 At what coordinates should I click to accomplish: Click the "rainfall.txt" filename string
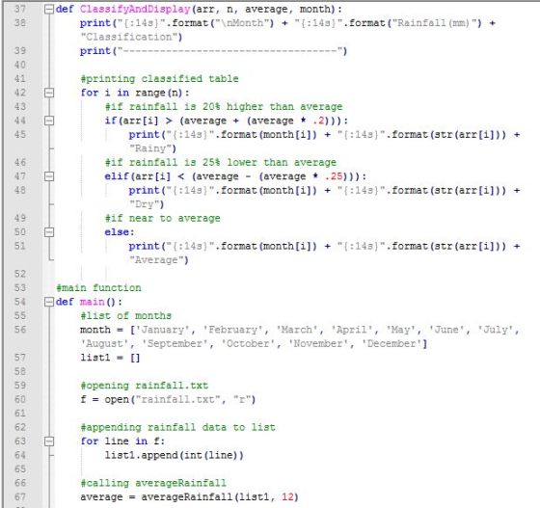pyautogui.click(x=177, y=400)
